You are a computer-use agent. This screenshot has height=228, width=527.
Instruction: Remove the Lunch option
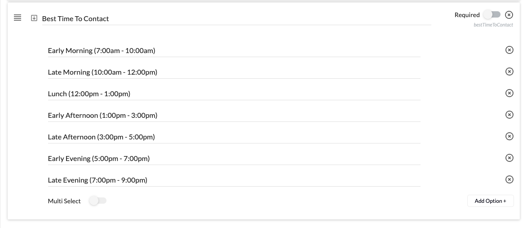[x=509, y=93]
